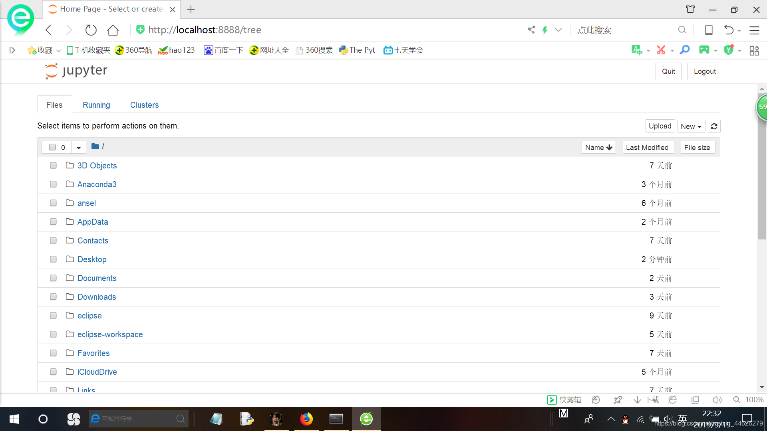Click the translate extension icon
Screen dimensions: 767x431
coord(637,50)
